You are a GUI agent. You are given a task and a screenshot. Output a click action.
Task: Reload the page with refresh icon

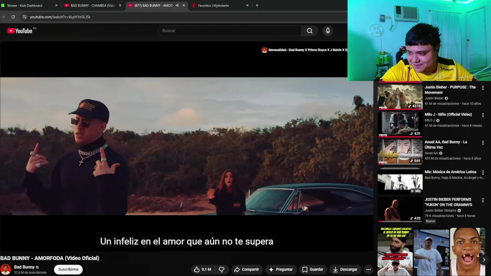pyautogui.click(x=13, y=17)
